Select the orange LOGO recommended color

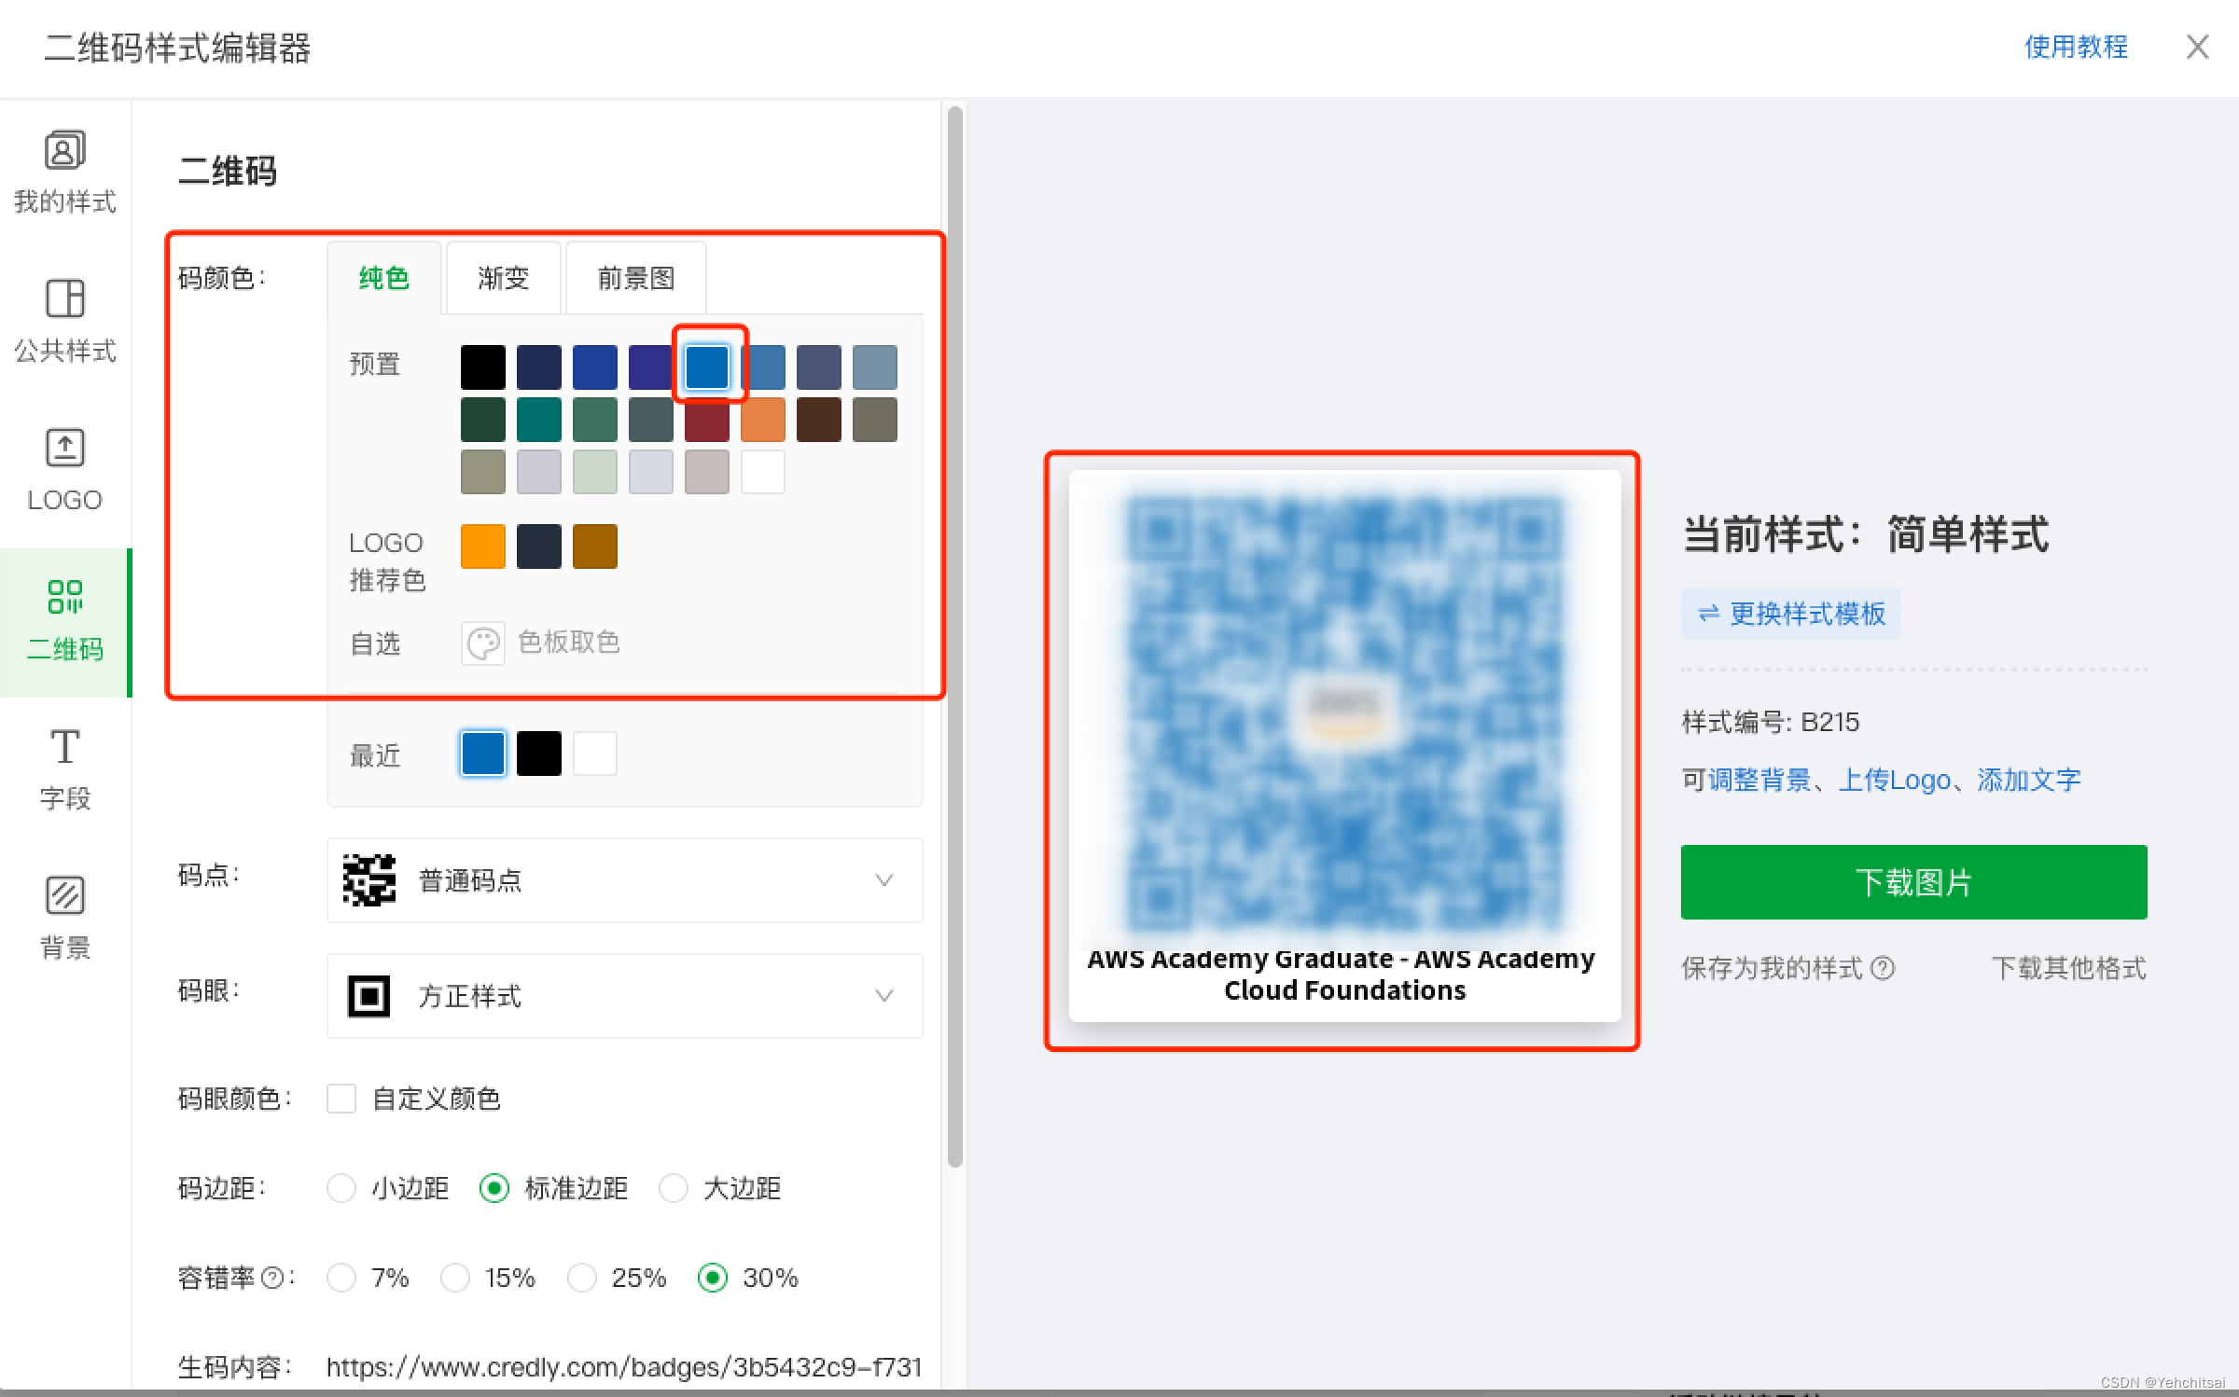(x=482, y=546)
